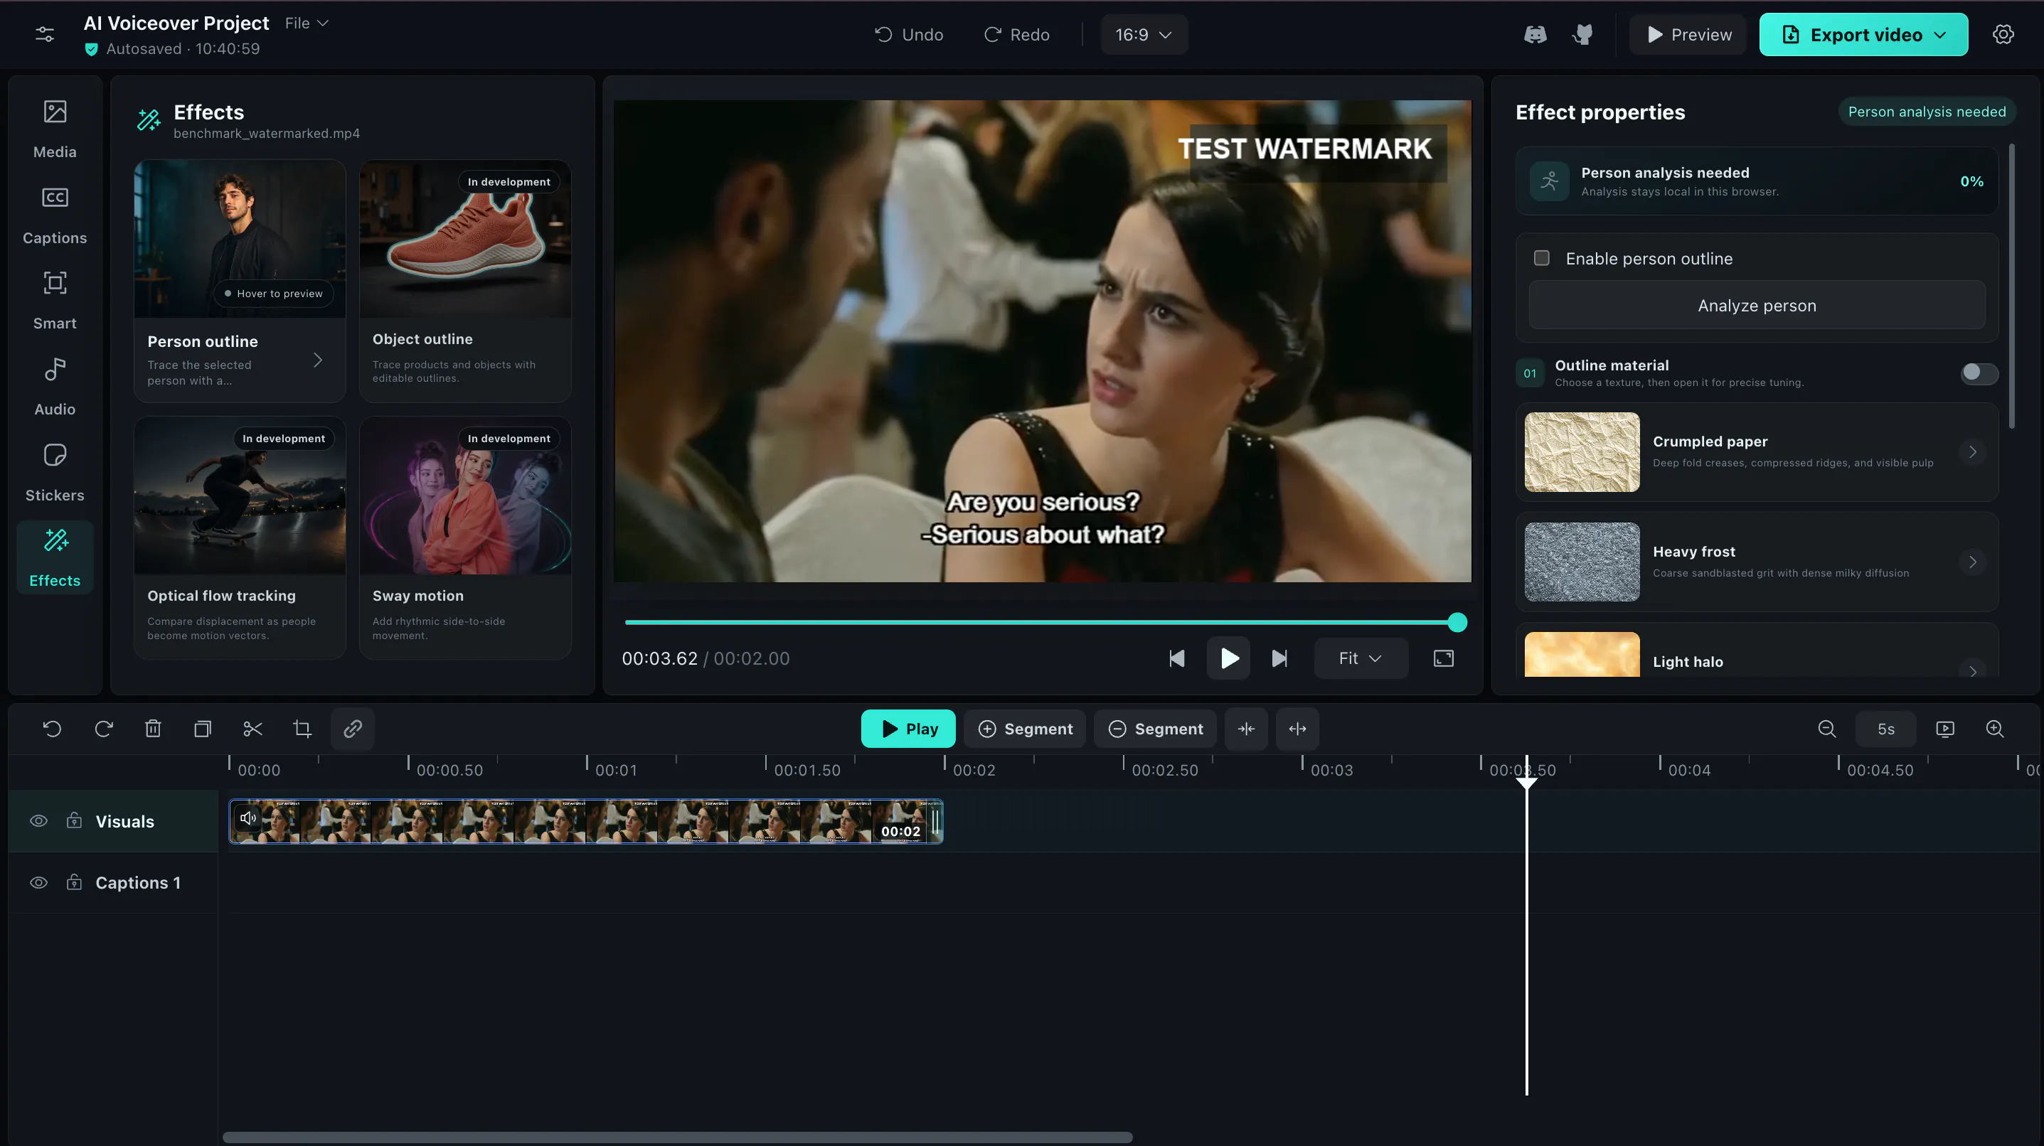Open Person outline effect chevron
Viewport: 2044px width, 1146px height.
317,360
